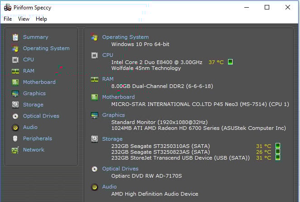The width and height of the screenshot is (300, 202).
Task: Click 'Standard Monitor (1920x1080@32Hz)' text
Action: (x=159, y=122)
